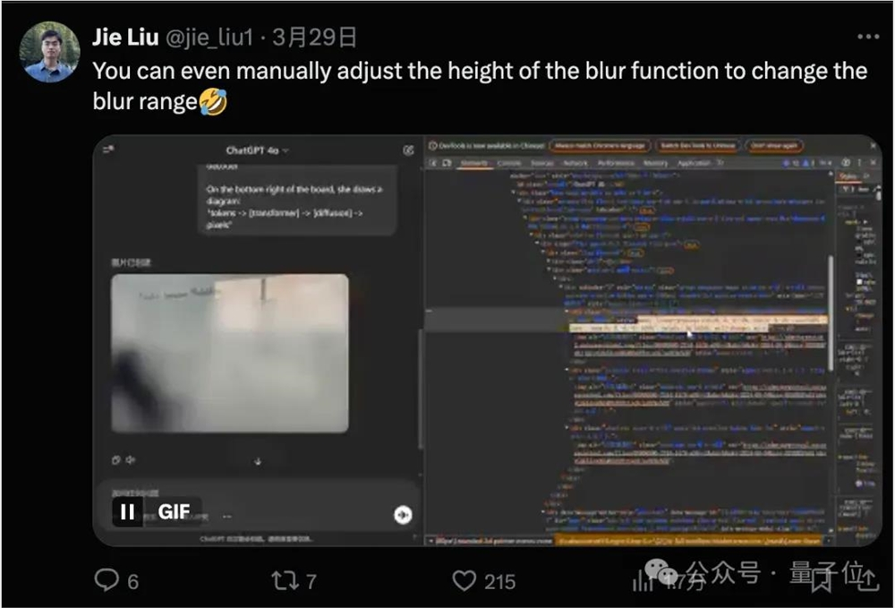The height and width of the screenshot is (608, 895).
Task: Open the ChatGPT sidebar toggle icon
Action: point(108,150)
